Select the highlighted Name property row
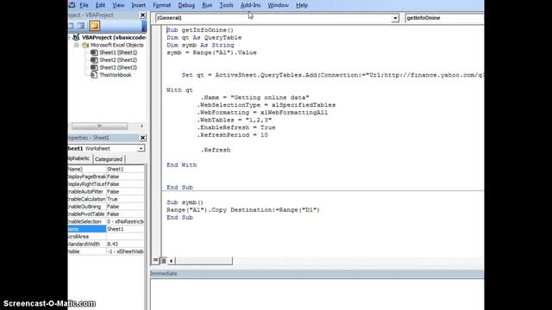The image size is (552, 310). pyautogui.click(x=87, y=229)
